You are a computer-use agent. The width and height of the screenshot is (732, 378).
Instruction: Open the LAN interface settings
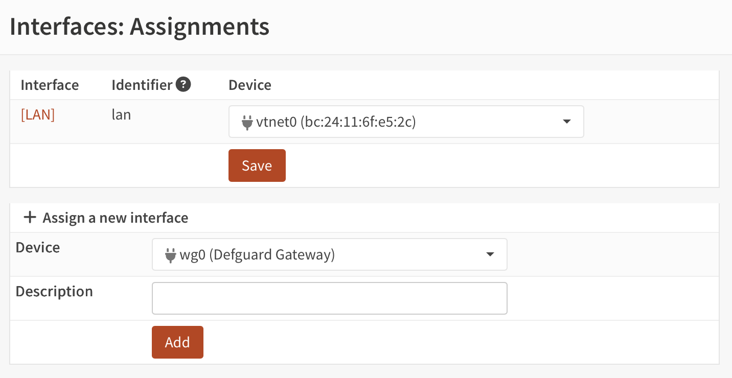point(37,114)
